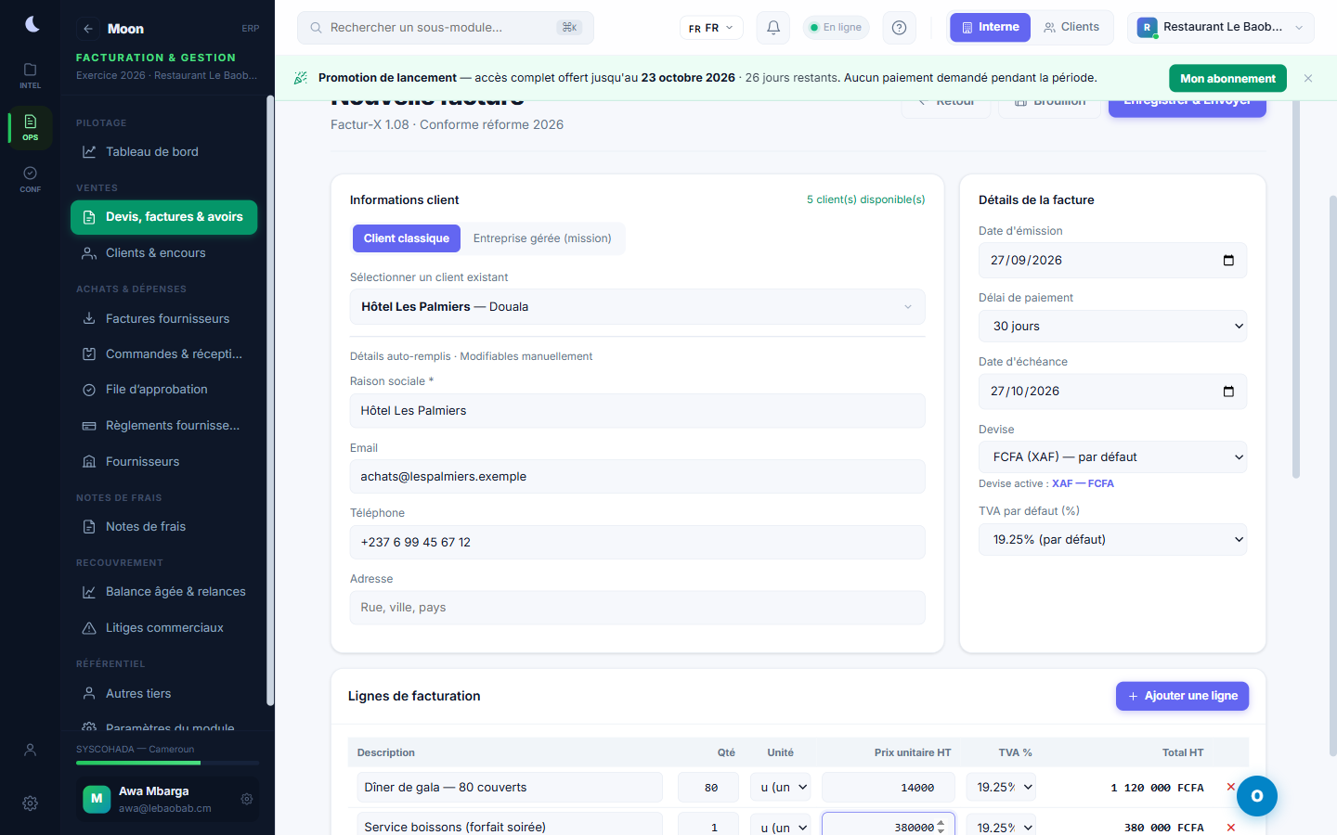Switch to Clients view
The height and width of the screenshot is (835, 1337).
coord(1071,27)
